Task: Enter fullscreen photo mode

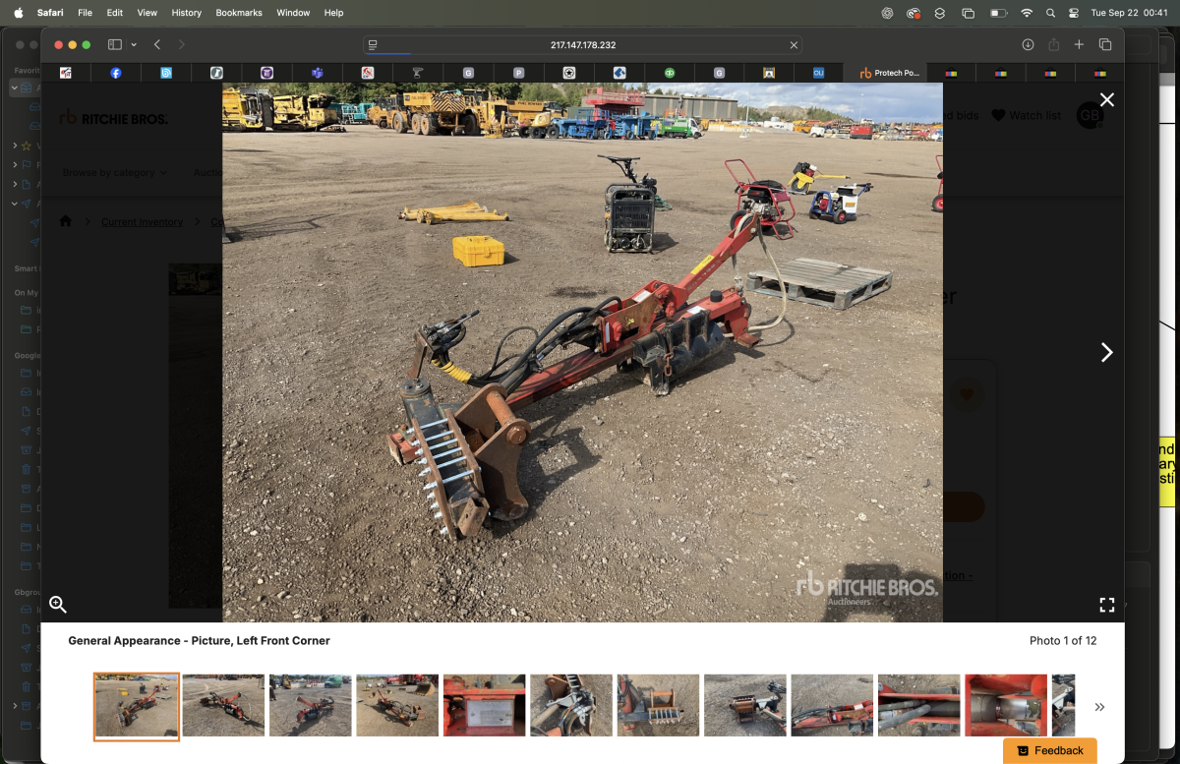Action: tap(1107, 605)
